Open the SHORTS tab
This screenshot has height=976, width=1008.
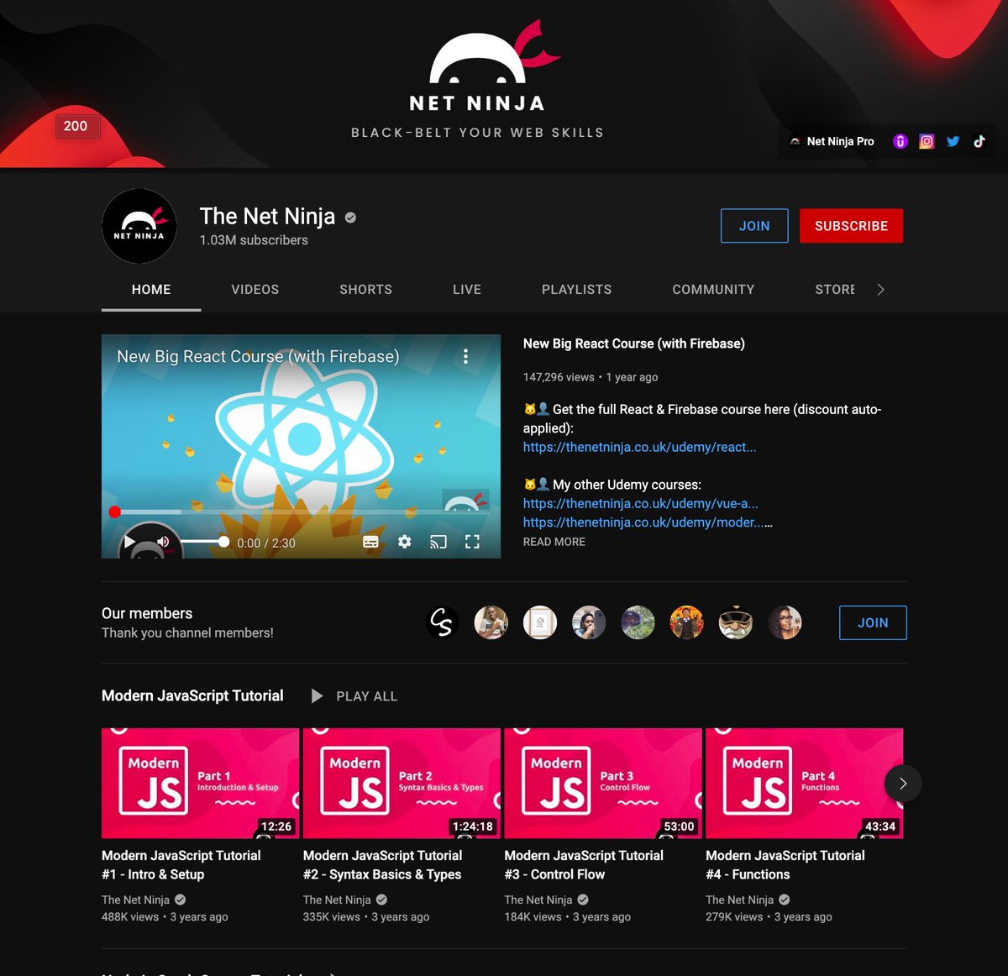pos(365,289)
